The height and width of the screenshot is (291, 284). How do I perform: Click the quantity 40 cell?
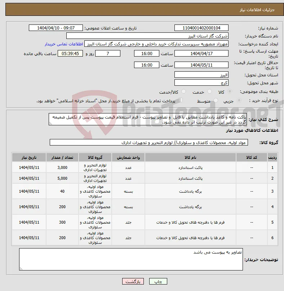pyautogui.click(x=62, y=191)
